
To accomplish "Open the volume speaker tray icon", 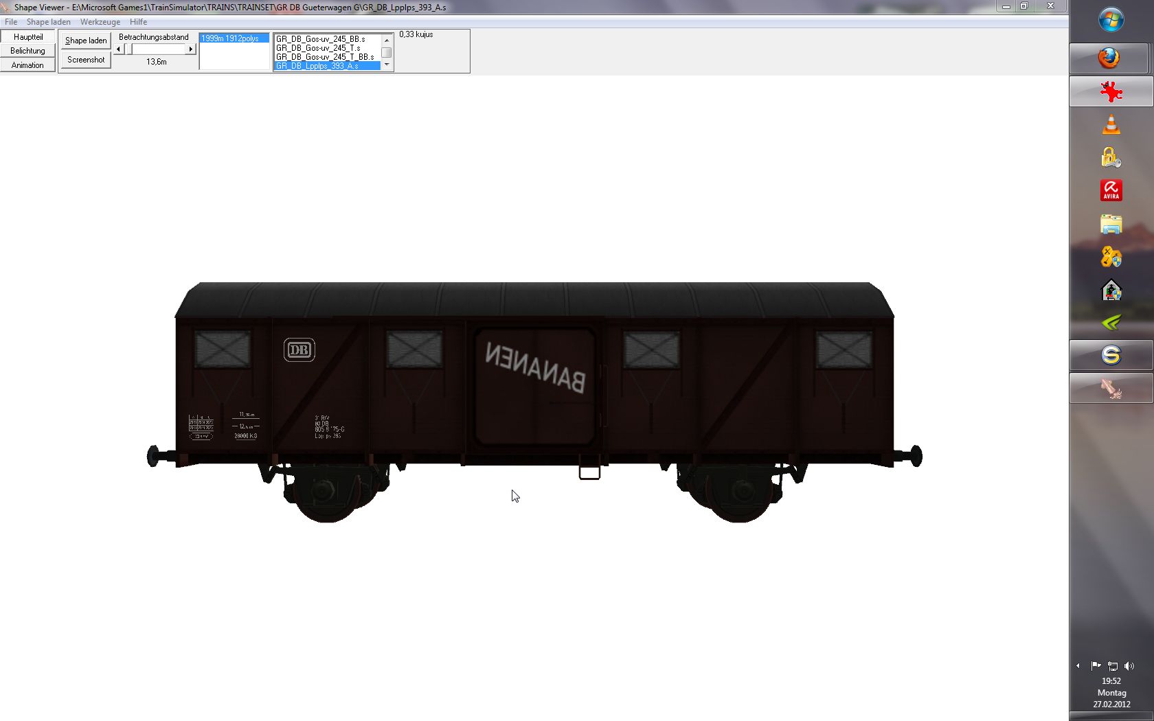I will click(1129, 665).
